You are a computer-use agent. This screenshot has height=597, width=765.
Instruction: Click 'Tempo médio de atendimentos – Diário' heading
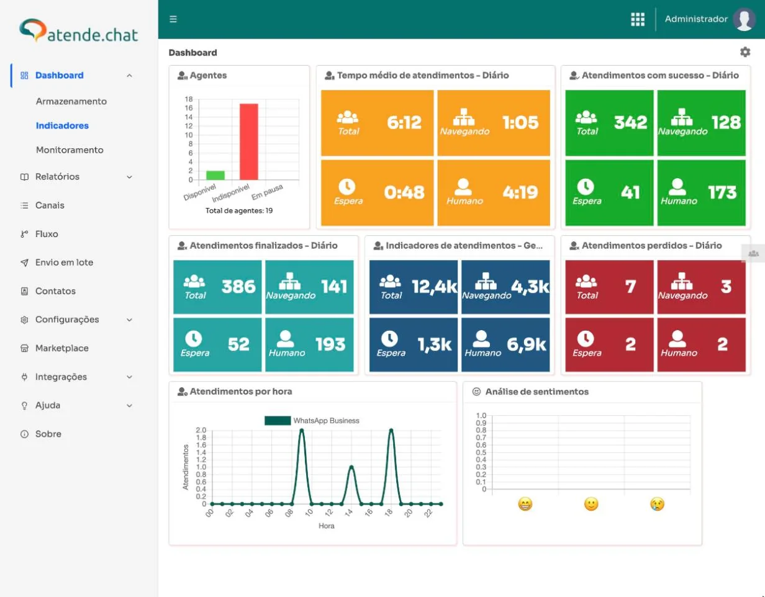pos(423,76)
